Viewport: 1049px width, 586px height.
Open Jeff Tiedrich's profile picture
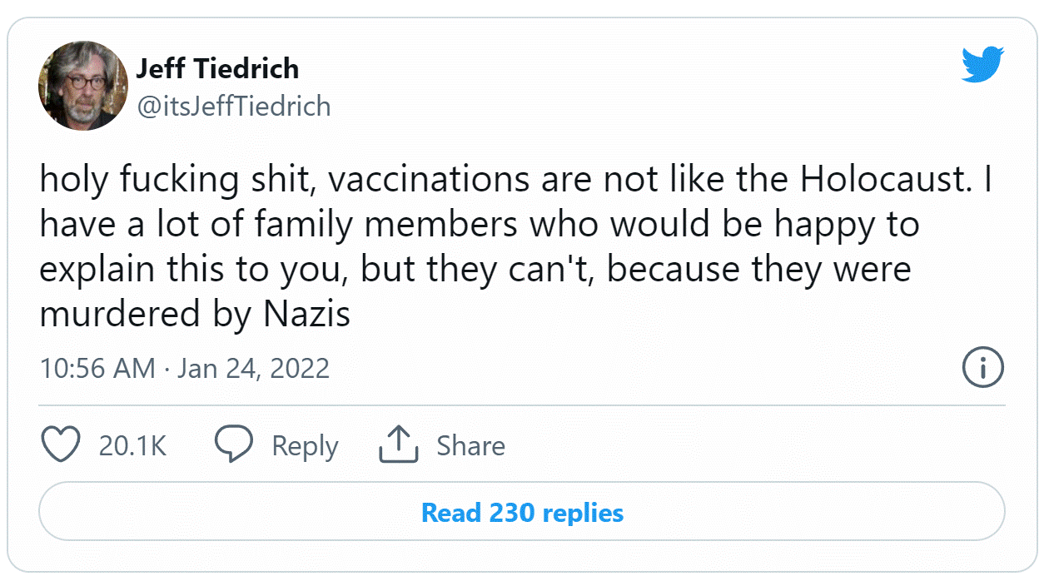tap(82, 86)
